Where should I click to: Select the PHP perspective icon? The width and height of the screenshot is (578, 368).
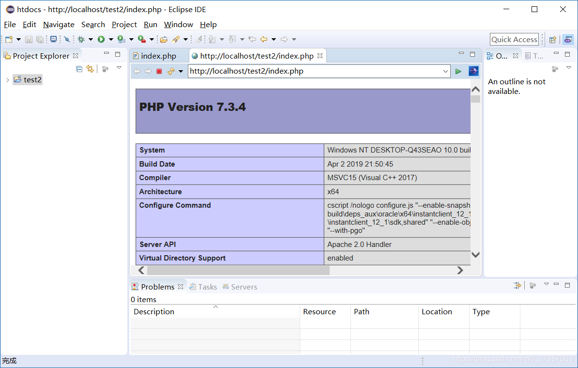tap(568, 39)
